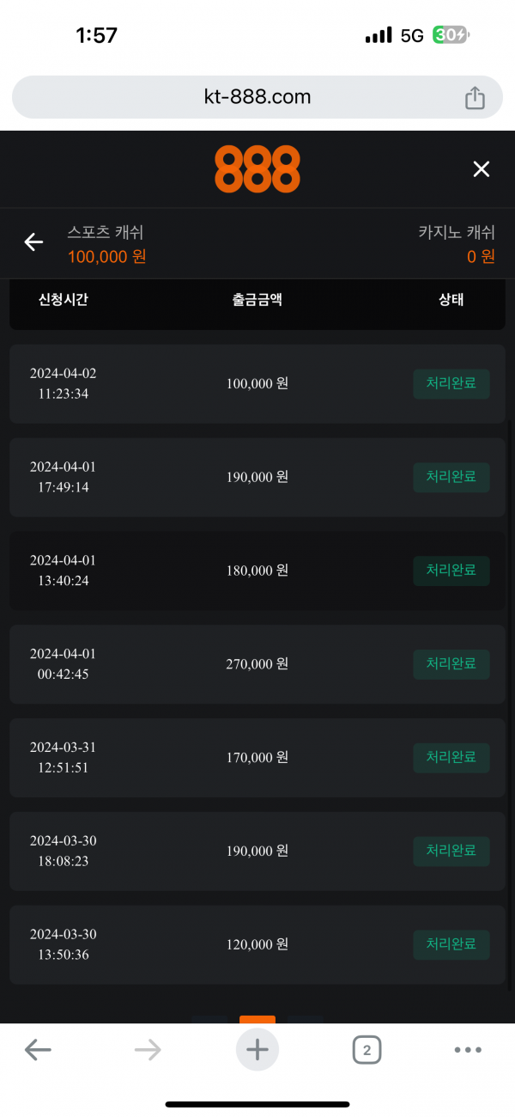Tap 처리완료 status for 2024-04-02 withdrawal

[451, 384]
